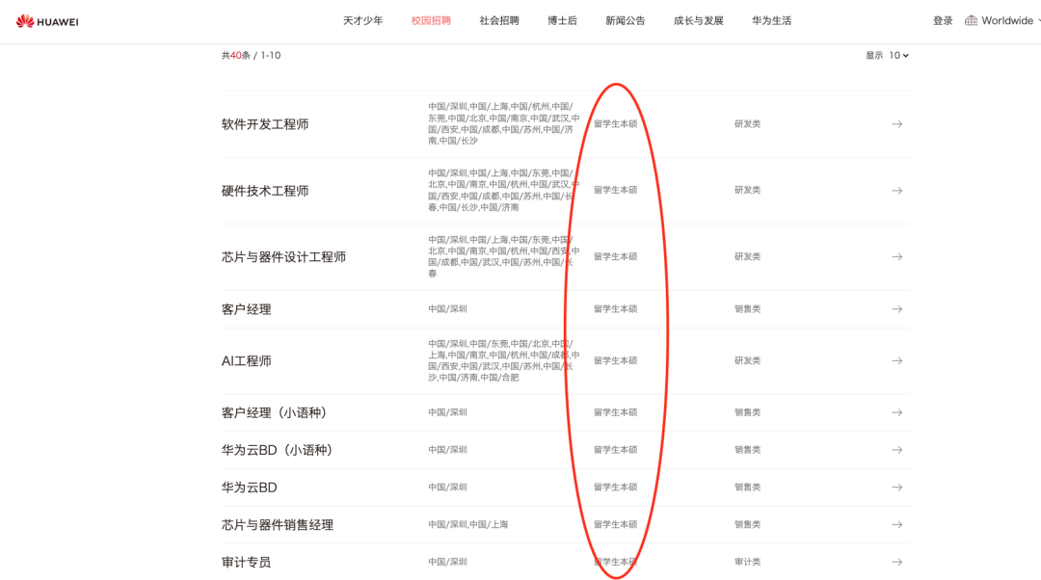Click 销售类 in 华为云BD（小语种）row

pos(748,450)
